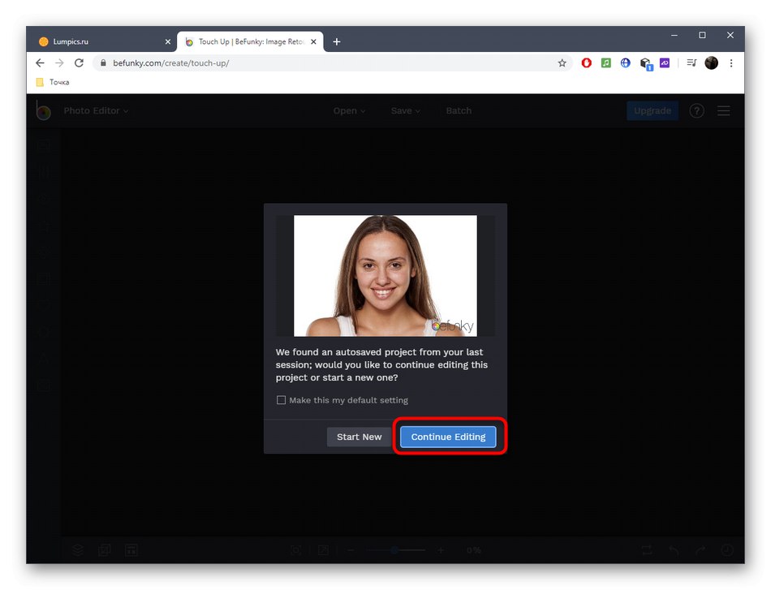This screenshot has width=771, height=590.
Task: View site security lock info
Action: click(103, 63)
